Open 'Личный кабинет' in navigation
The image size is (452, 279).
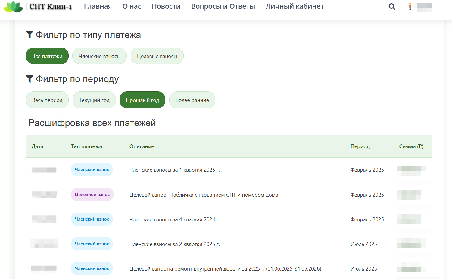[295, 7]
